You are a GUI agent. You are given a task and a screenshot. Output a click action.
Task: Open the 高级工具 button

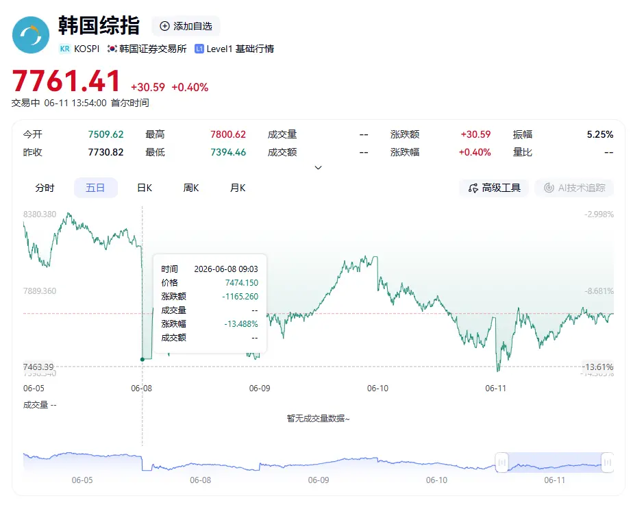494,188
